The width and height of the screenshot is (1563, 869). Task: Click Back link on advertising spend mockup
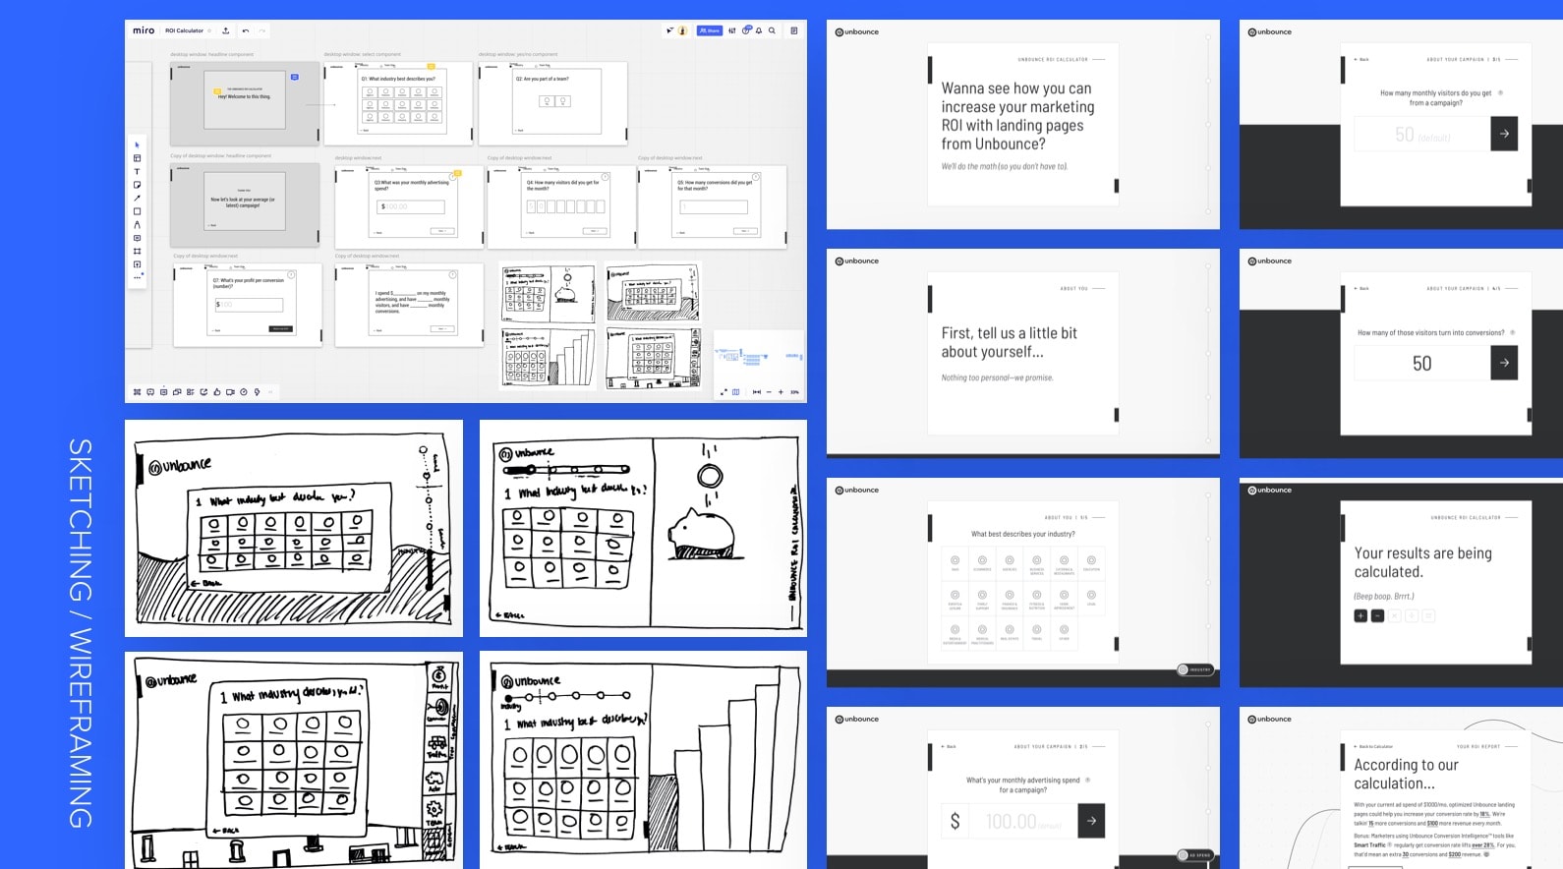[949, 746]
